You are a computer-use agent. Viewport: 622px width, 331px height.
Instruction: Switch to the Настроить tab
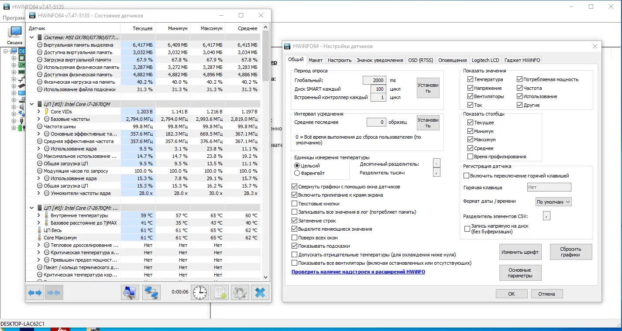pyautogui.click(x=340, y=60)
